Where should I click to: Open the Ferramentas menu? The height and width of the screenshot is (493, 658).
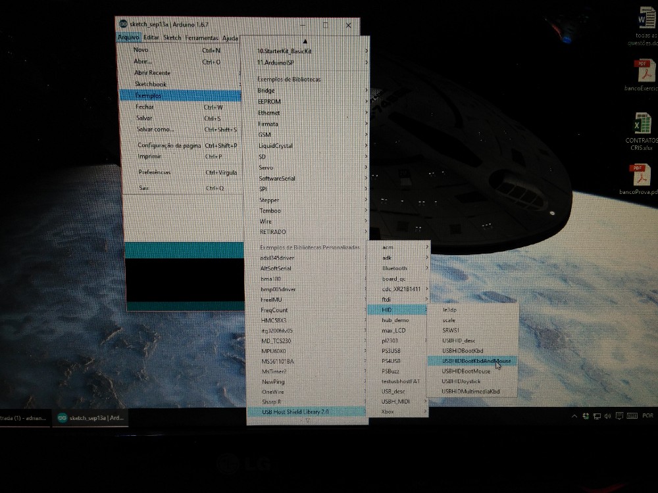[202, 37]
